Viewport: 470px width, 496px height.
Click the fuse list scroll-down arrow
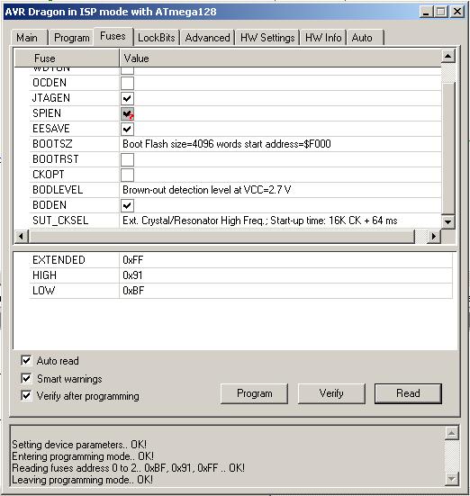448,221
